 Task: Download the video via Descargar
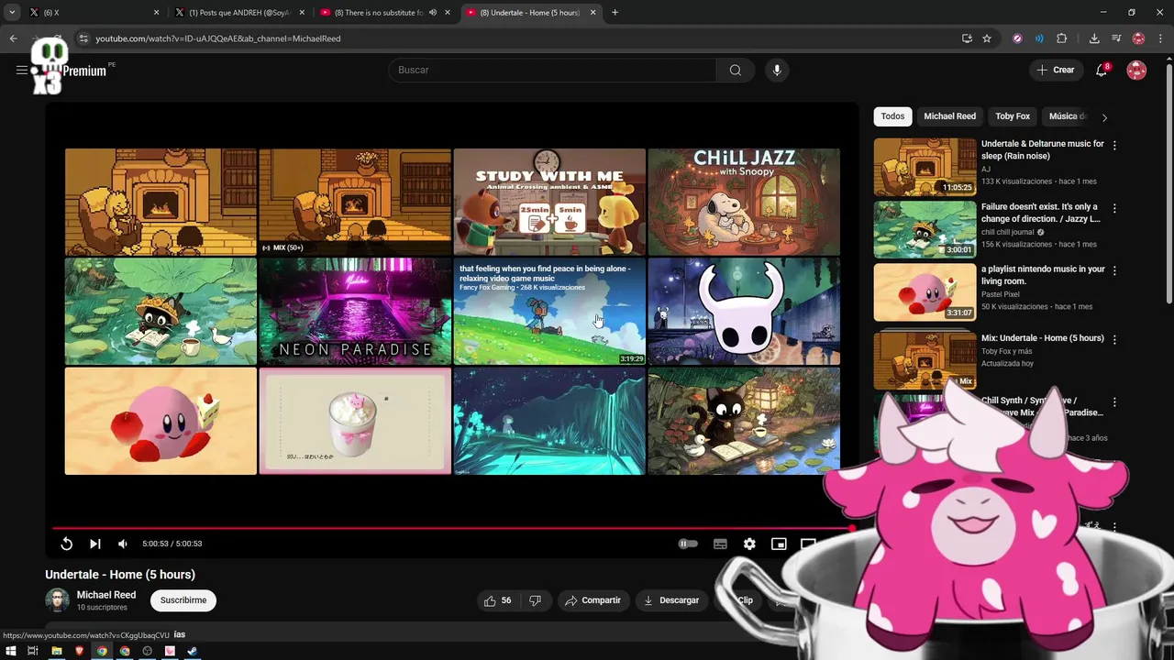click(671, 600)
